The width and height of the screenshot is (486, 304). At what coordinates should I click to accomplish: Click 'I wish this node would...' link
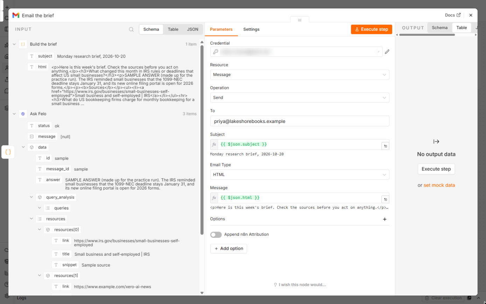click(x=300, y=285)
